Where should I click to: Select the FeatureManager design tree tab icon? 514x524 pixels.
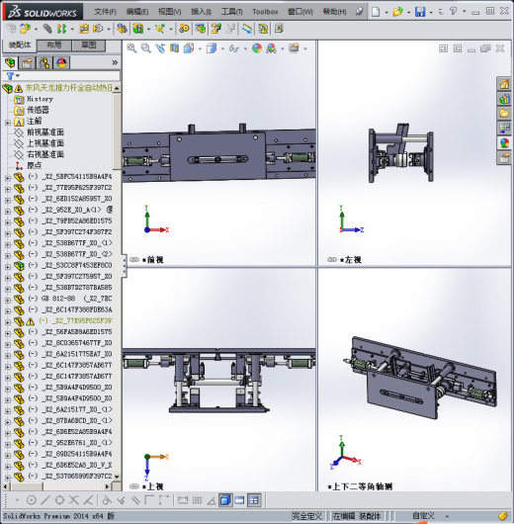(10, 63)
